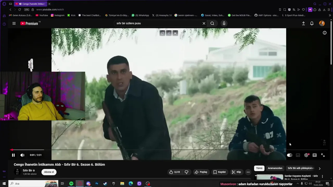Toggle autoplay switch in player
This screenshot has height=187, width=333.
(x=290, y=155)
